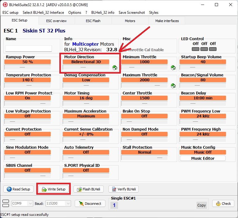Screen dimensions: 238x218
Task: Toggle the middle LED Control Off box
Action: pos(204,49)
